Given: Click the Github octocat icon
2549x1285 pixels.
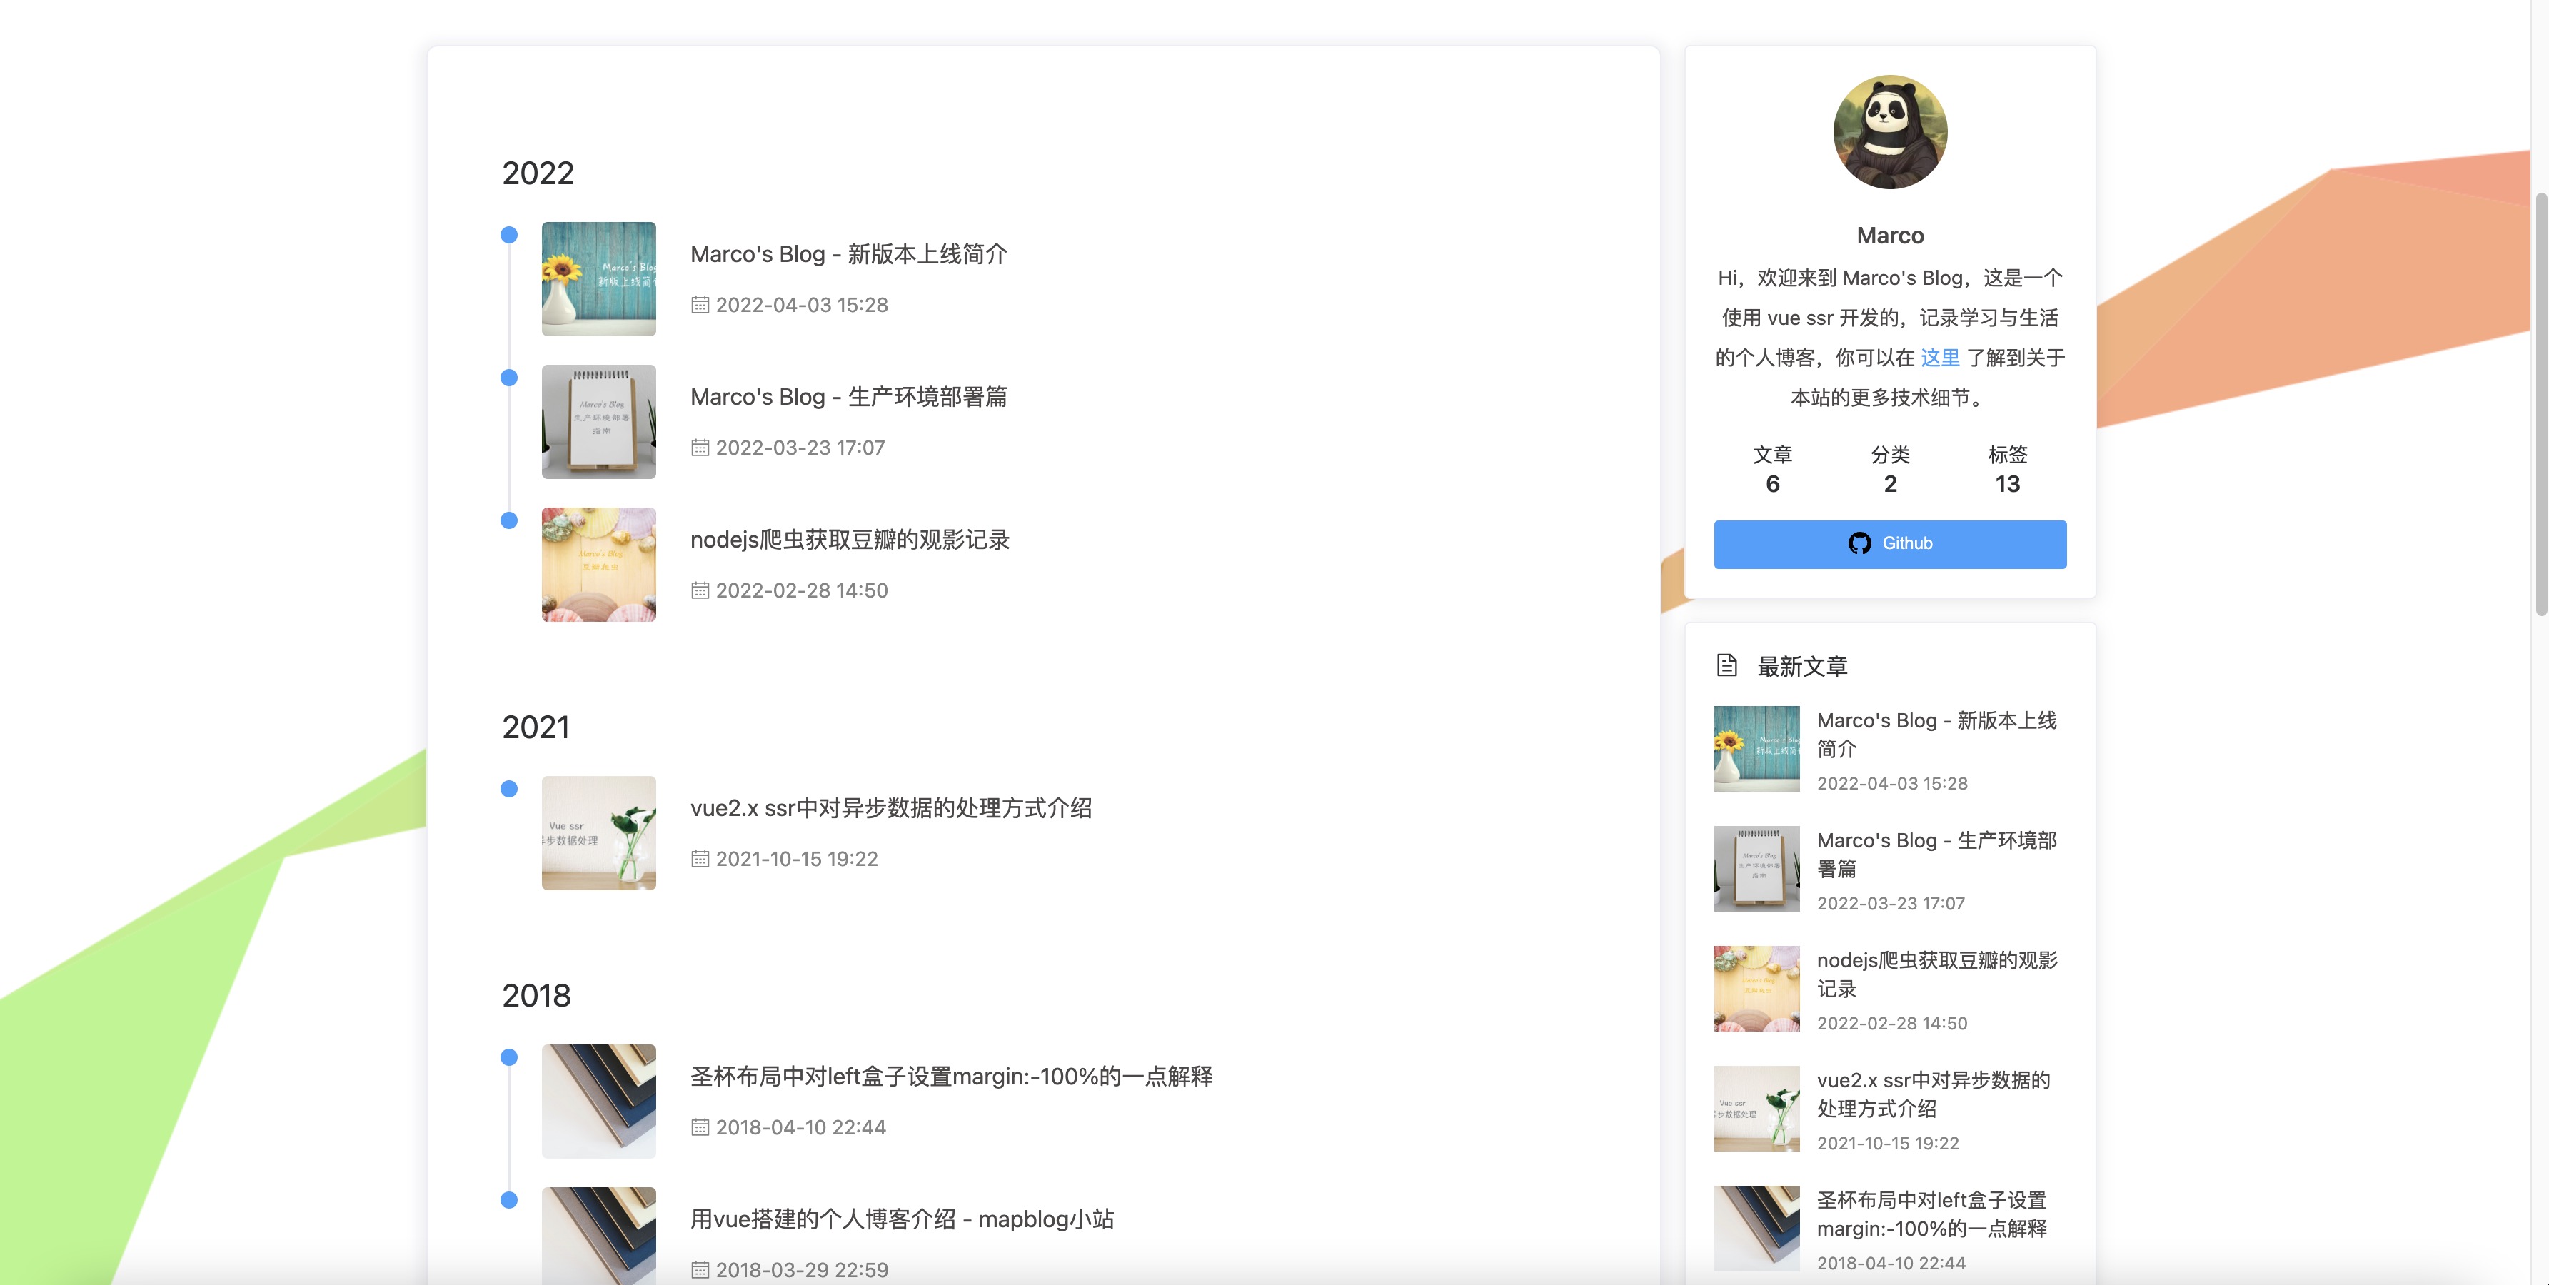Looking at the screenshot, I should pyautogui.click(x=1859, y=543).
